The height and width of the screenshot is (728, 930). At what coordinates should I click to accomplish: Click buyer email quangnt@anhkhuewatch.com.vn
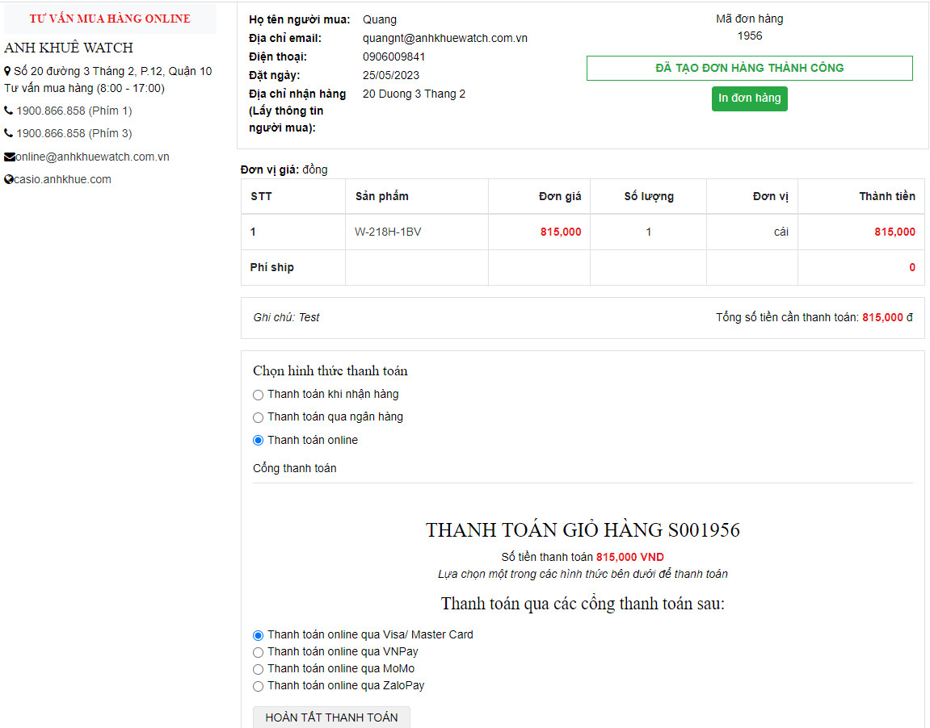point(445,39)
